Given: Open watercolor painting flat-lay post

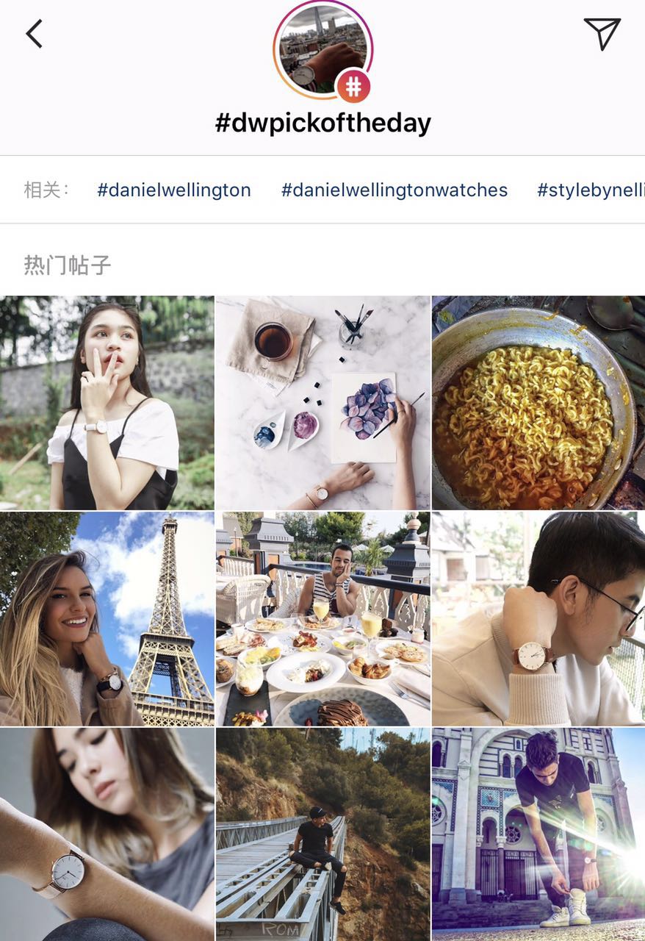Looking at the screenshot, I should pyautogui.click(x=322, y=403).
